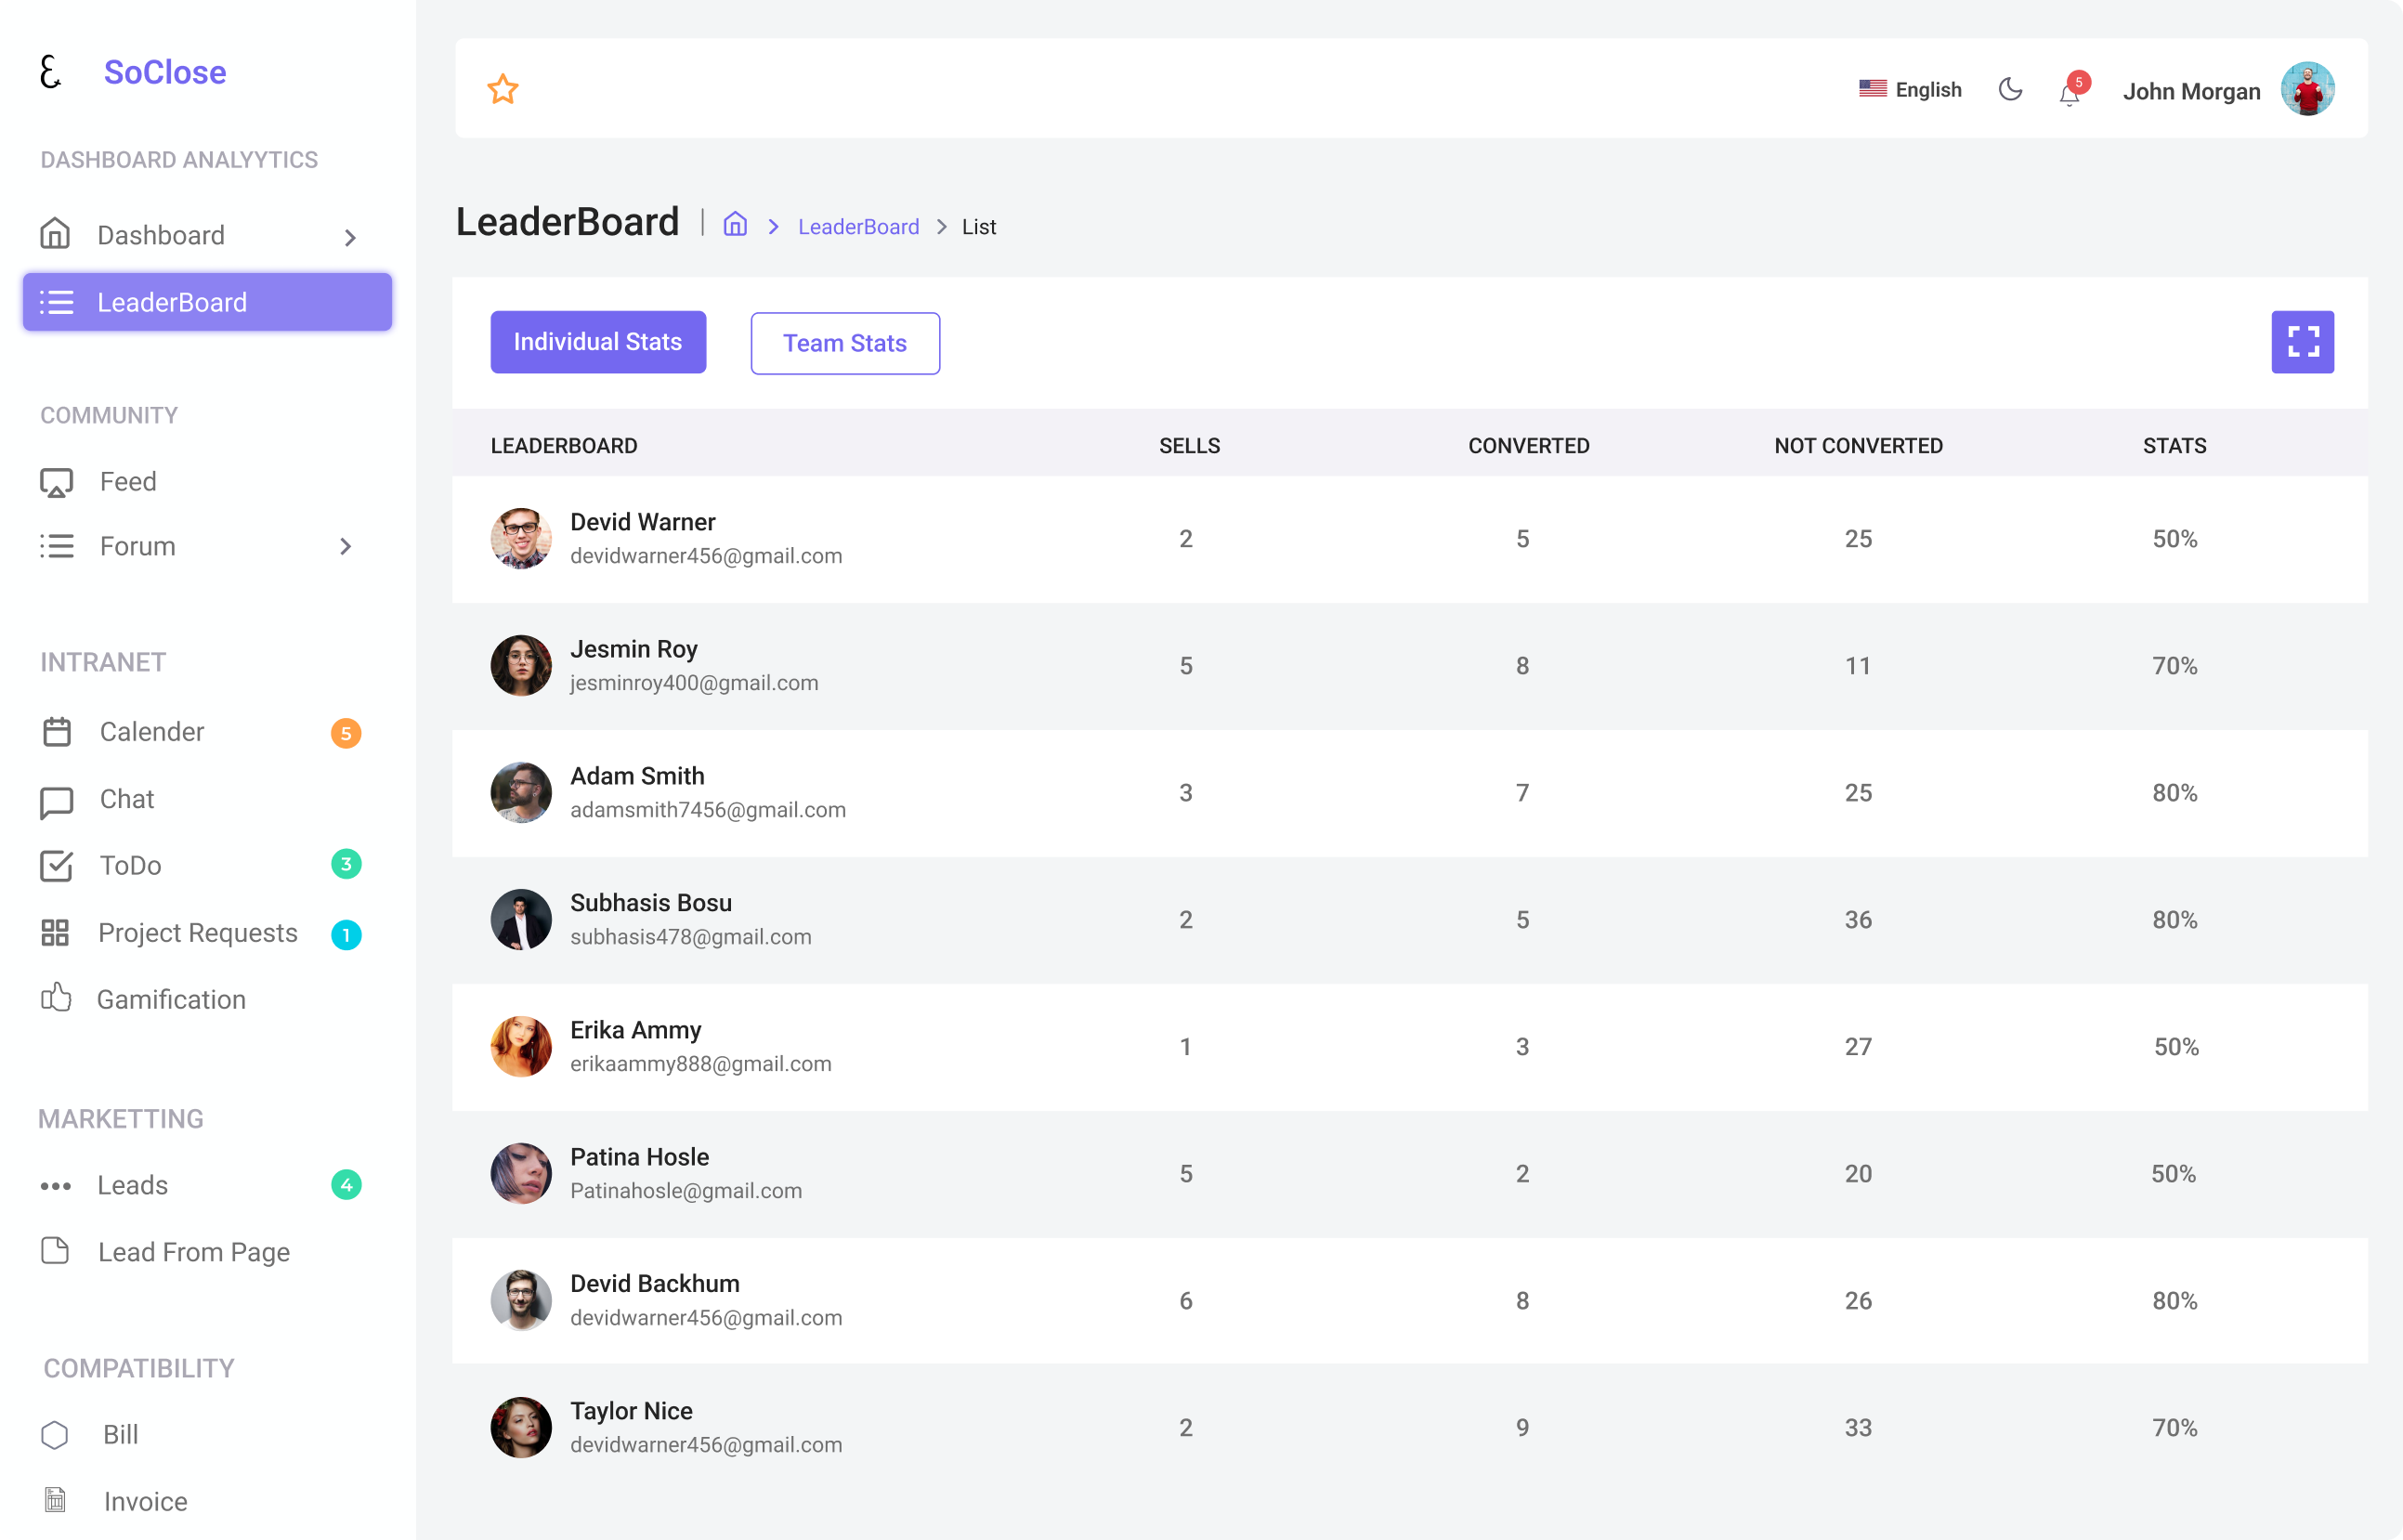Click the Lead From Page file icon
2403x1540 pixels.
pos(55,1251)
